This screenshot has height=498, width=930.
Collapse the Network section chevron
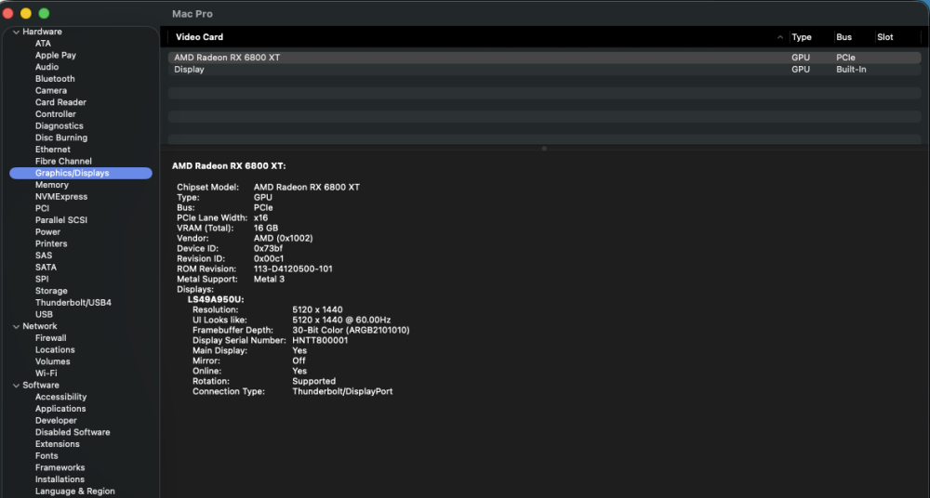click(x=17, y=327)
